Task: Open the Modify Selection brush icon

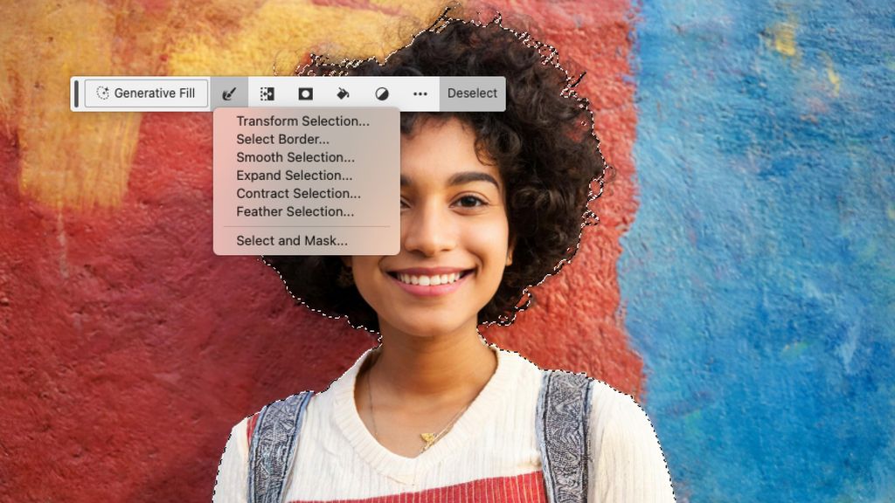Action: pos(229,93)
